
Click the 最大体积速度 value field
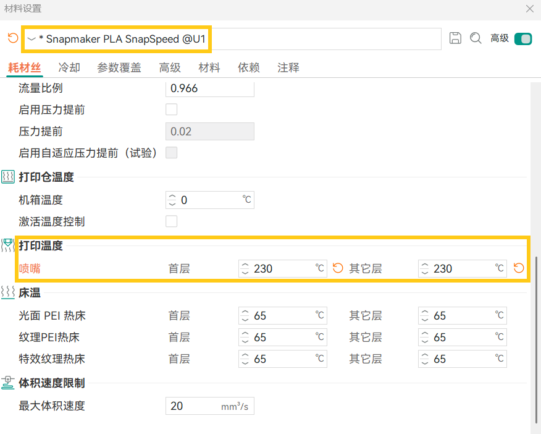(210, 406)
